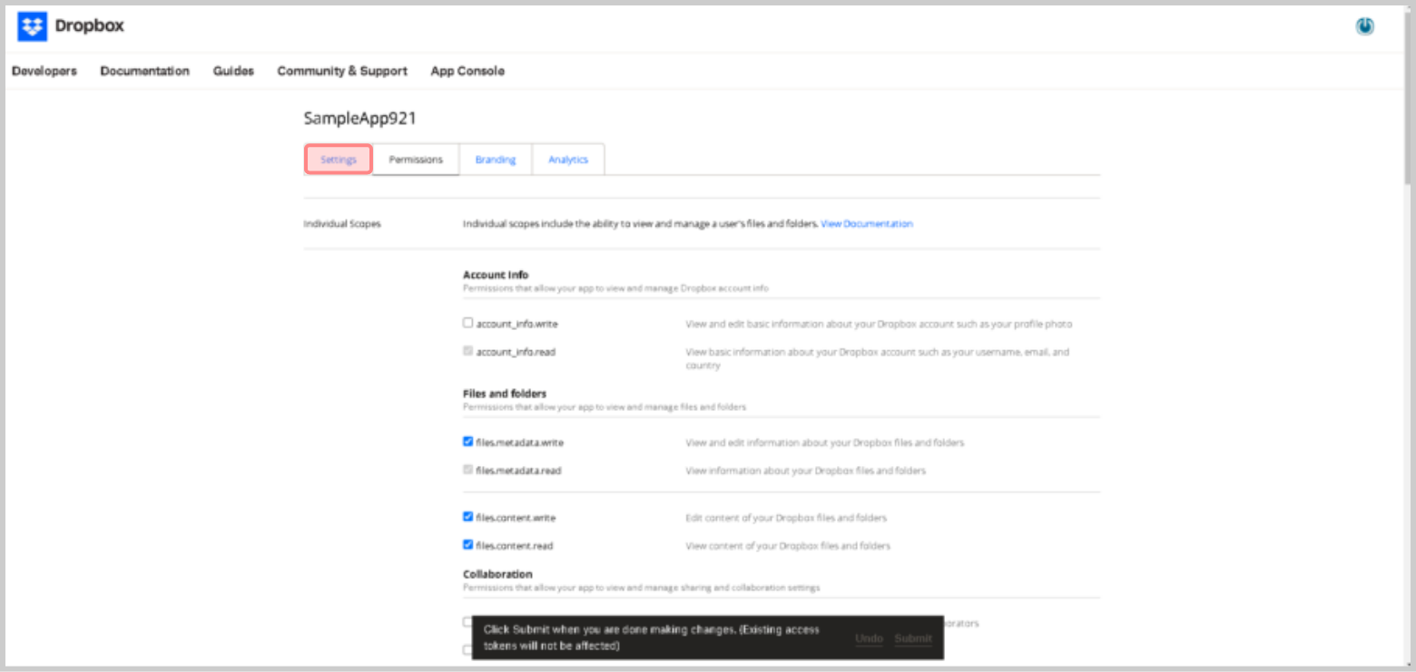The image size is (1416, 672).
Task: Click the Account Info section heading
Action: tap(496, 275)
